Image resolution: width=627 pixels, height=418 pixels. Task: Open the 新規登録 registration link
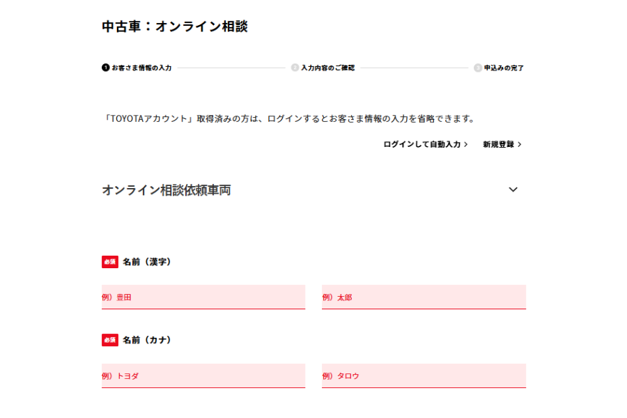(x=497, y=144)
